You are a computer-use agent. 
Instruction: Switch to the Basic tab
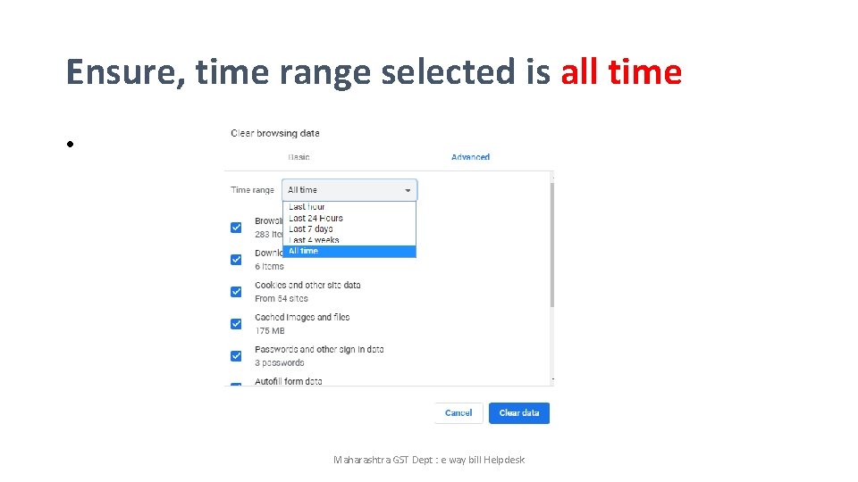coord(299,157)
